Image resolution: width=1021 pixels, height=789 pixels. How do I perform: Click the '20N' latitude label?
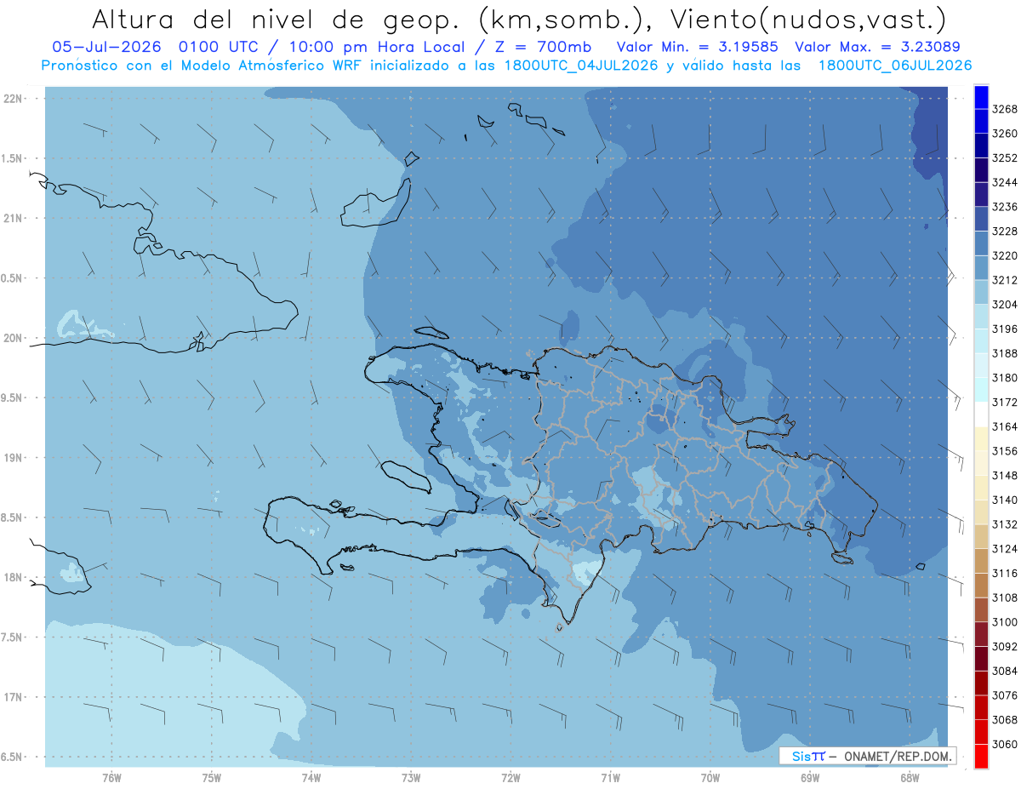tap(11, 338)
